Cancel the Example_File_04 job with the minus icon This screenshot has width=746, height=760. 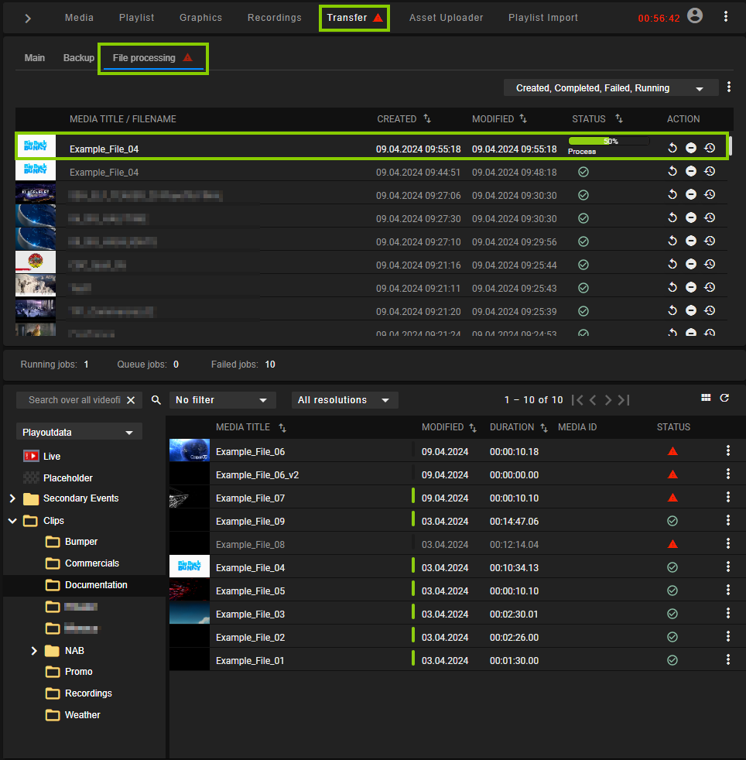[691, 147]
